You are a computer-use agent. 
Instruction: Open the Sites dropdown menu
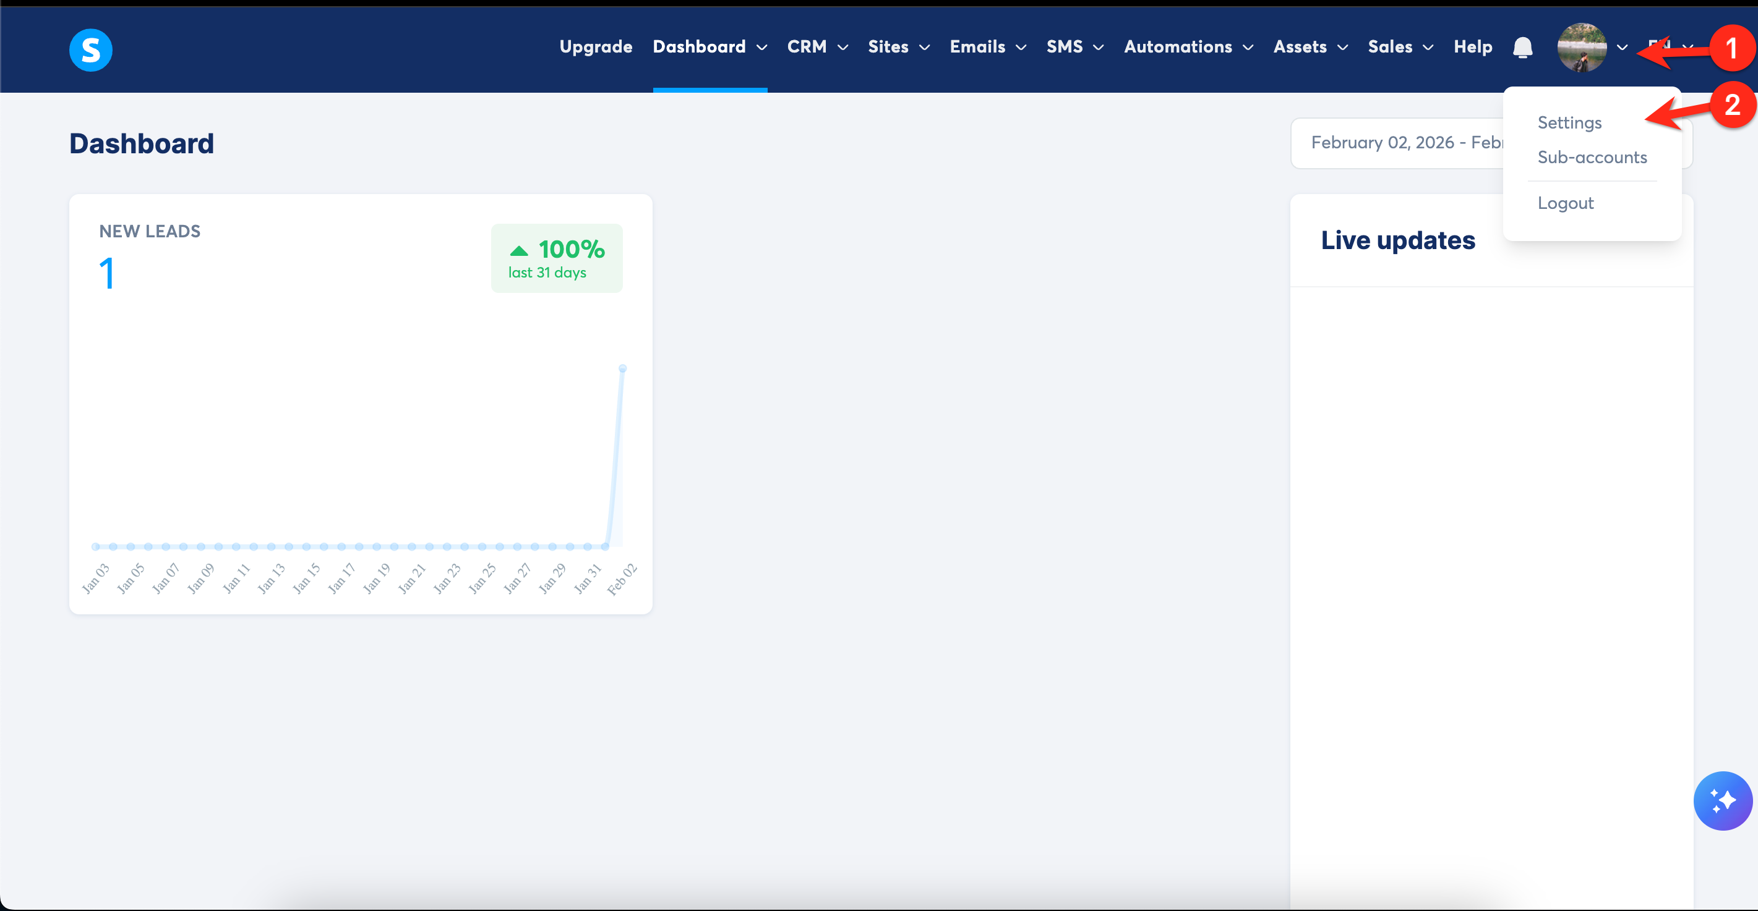(x=898, y=47)
